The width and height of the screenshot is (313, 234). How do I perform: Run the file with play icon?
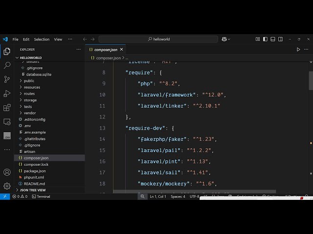click(x=298, y=49)
